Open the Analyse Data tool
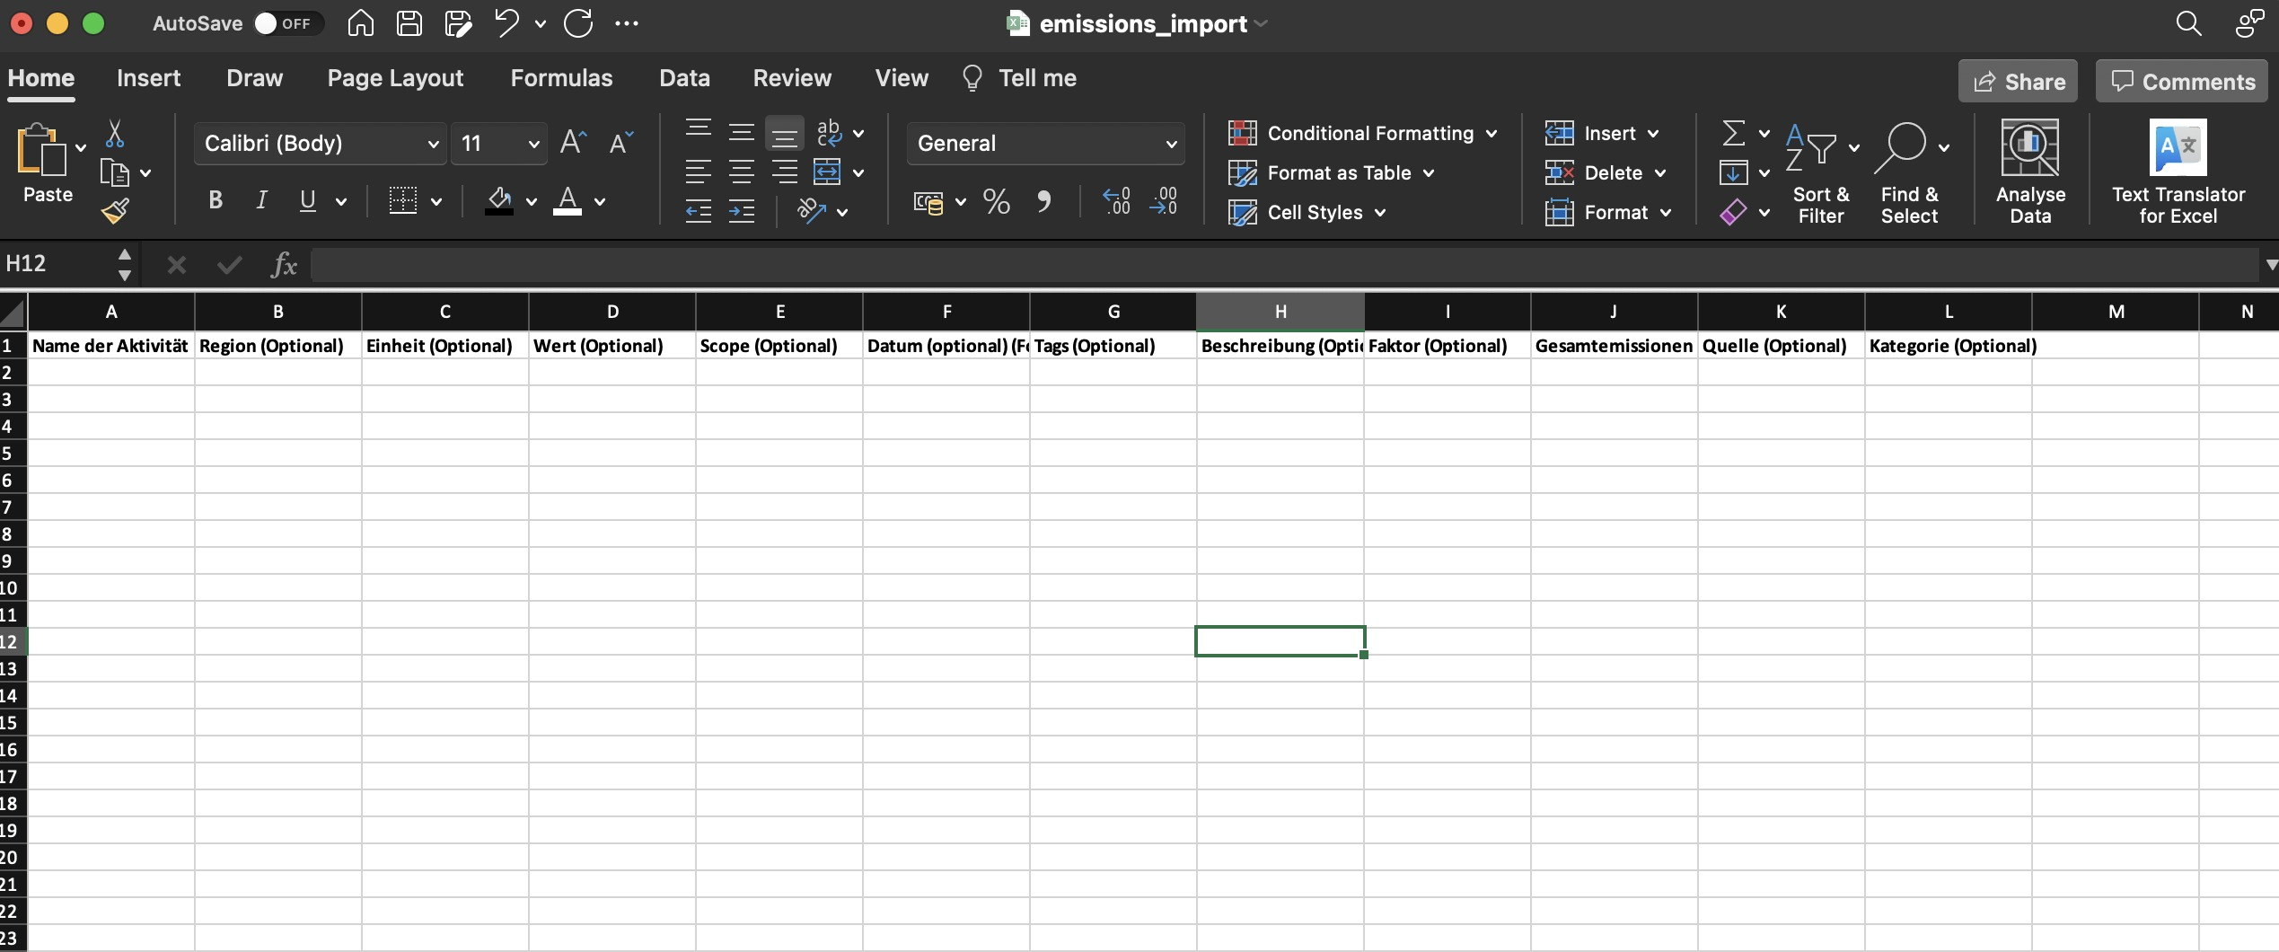The width and height of the screenshot is (2279, 952). pos(2030,172)
